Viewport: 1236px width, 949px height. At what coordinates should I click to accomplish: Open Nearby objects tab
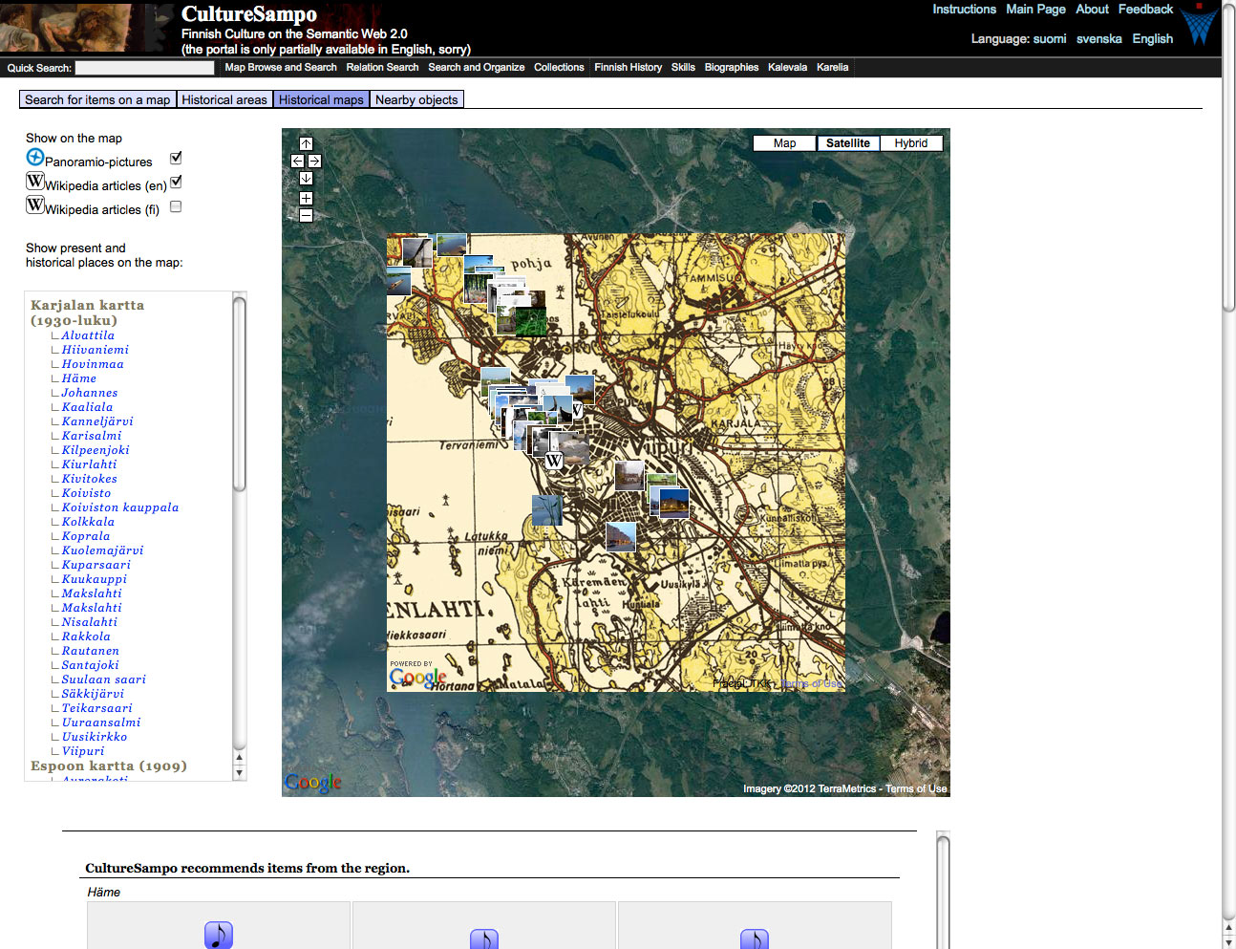pyautogui.click(x=416, y=99)
